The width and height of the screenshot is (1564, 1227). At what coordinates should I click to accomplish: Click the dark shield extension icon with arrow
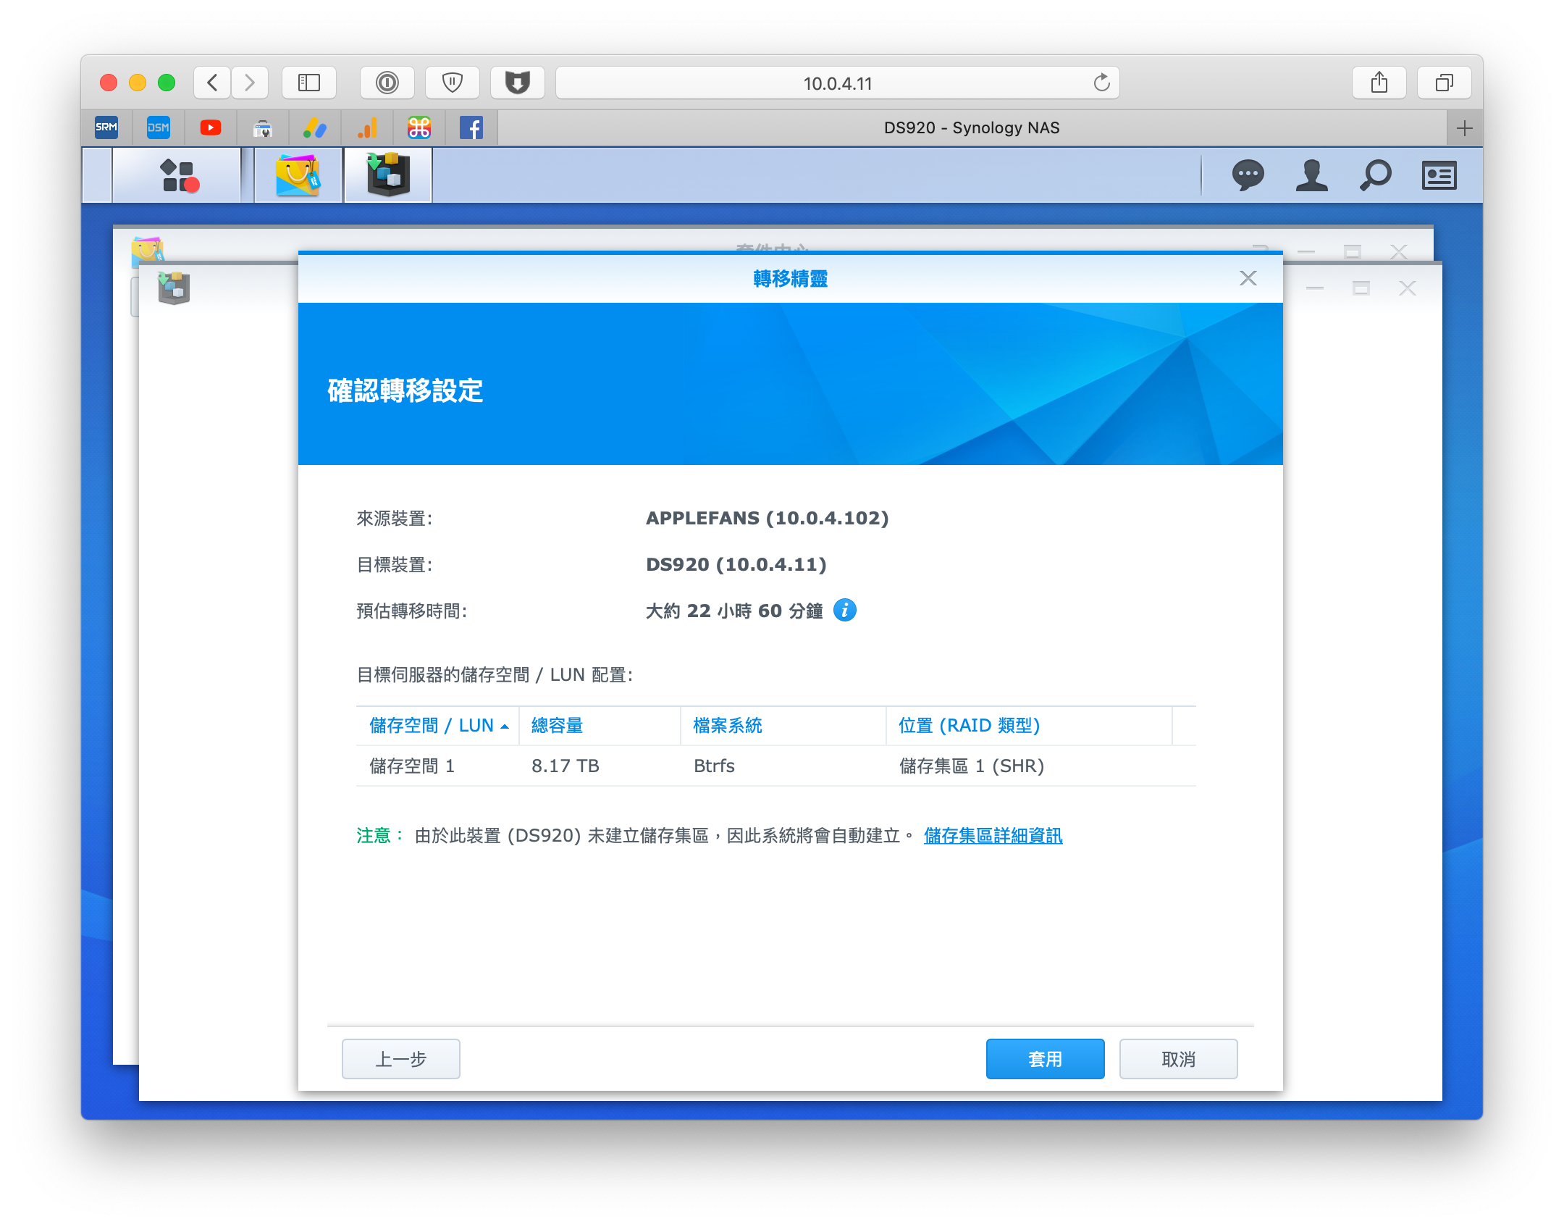(518, 83)
